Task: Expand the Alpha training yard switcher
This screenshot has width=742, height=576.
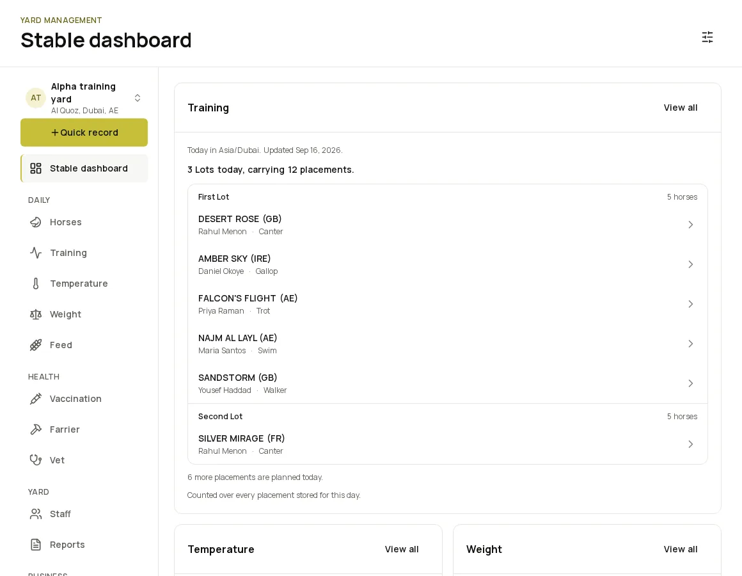Action: 138,98
